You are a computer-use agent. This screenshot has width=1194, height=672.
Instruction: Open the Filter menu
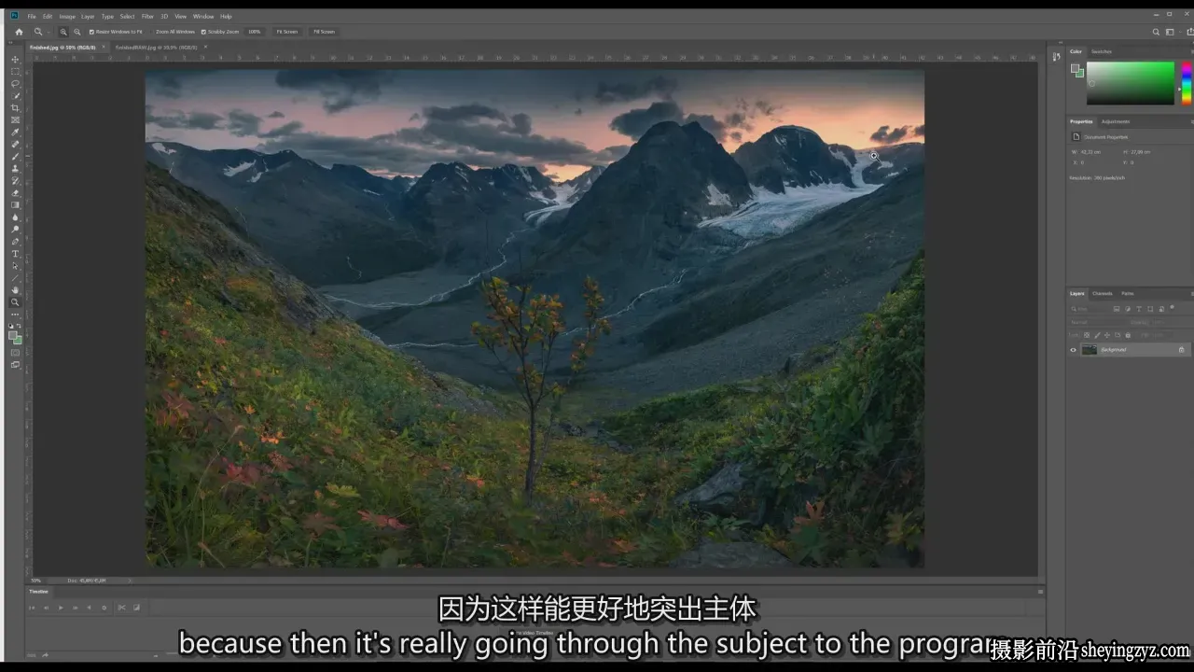tap(147, 16)
